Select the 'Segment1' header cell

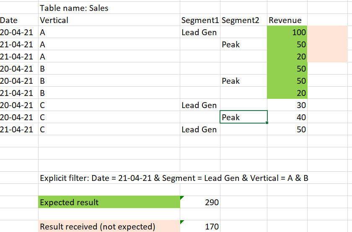(x=200, y=20)
